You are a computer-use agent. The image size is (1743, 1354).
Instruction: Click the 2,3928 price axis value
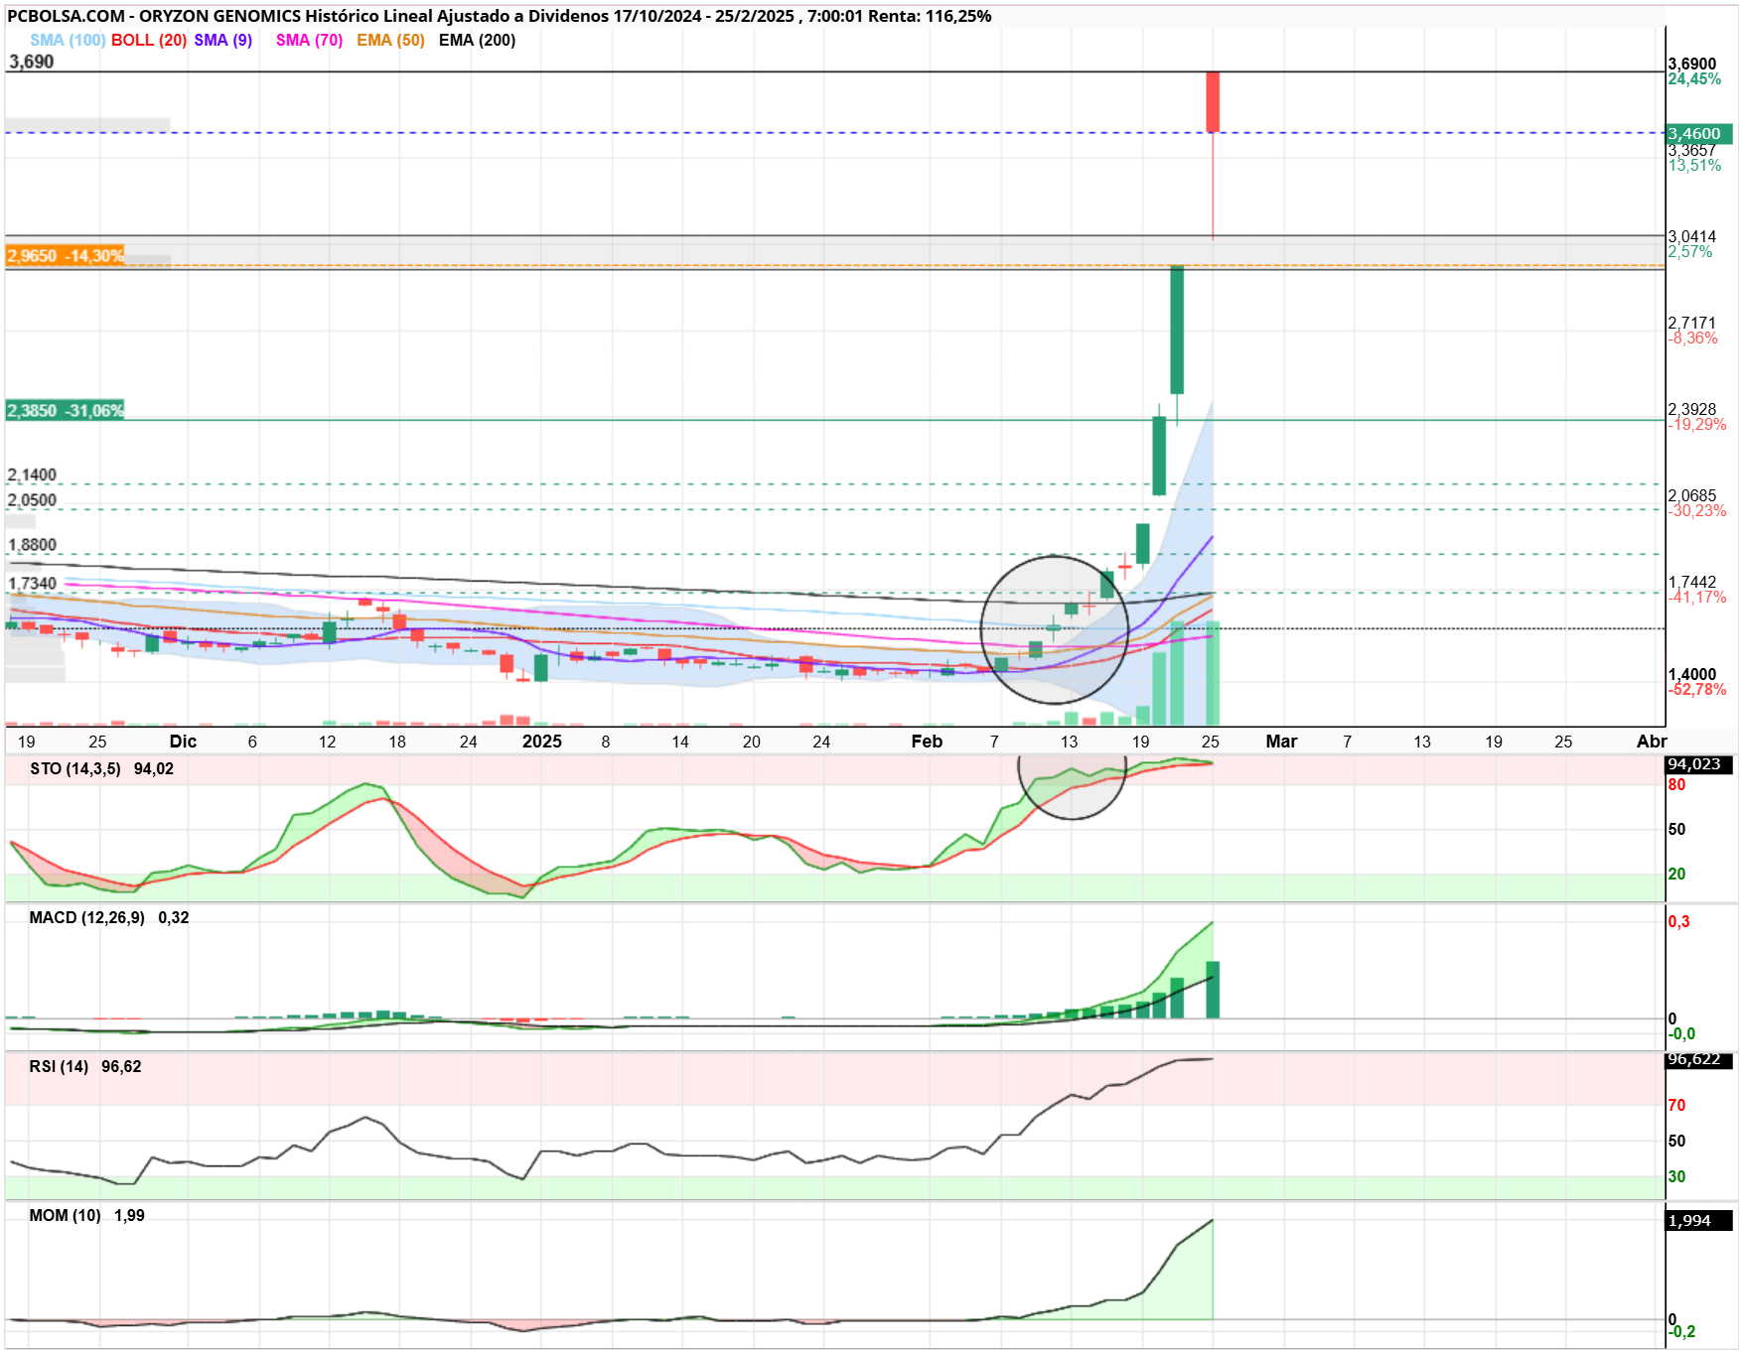coord(1692,410)
